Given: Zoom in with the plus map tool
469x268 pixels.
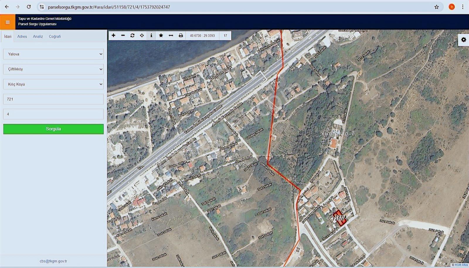Looking at the screenshot, I should pyautogui.click(x=113, y=36).
